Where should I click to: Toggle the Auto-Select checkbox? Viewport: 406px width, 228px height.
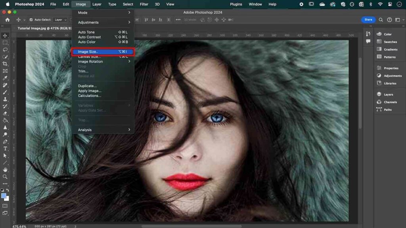point(31,20)
